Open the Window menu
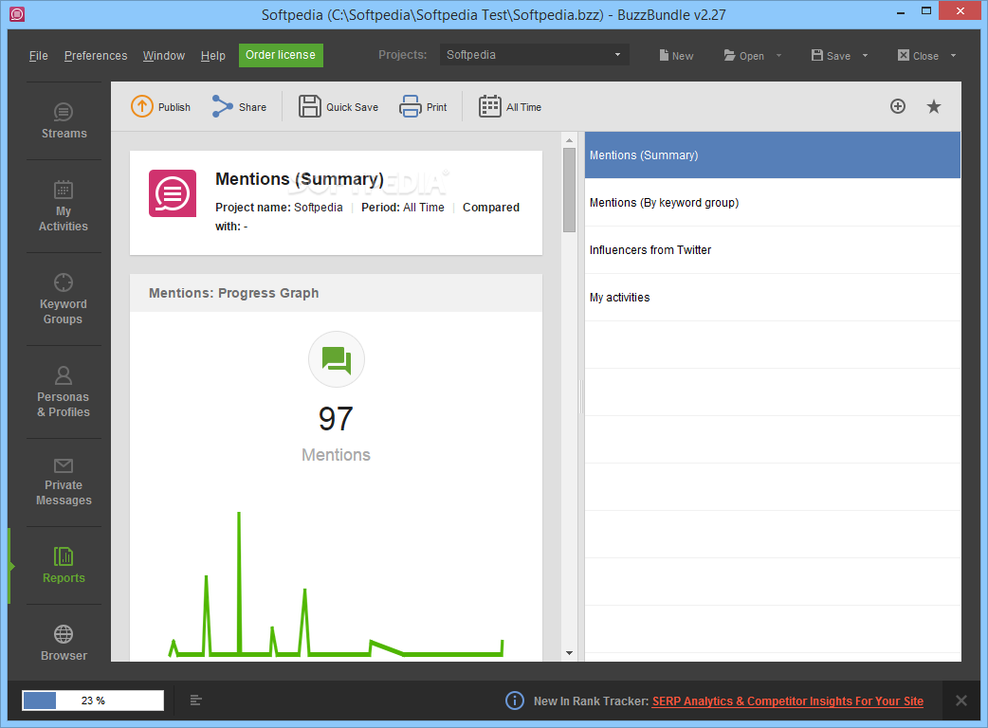This screenshot has width=988, height=728. [x=164, y=55]
